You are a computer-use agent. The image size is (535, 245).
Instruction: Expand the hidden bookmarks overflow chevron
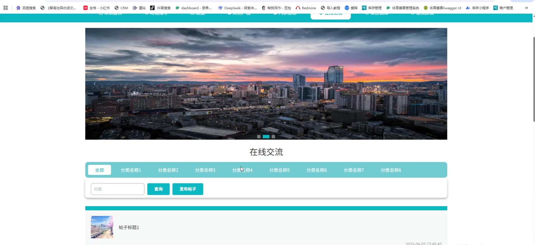(527, 8)
